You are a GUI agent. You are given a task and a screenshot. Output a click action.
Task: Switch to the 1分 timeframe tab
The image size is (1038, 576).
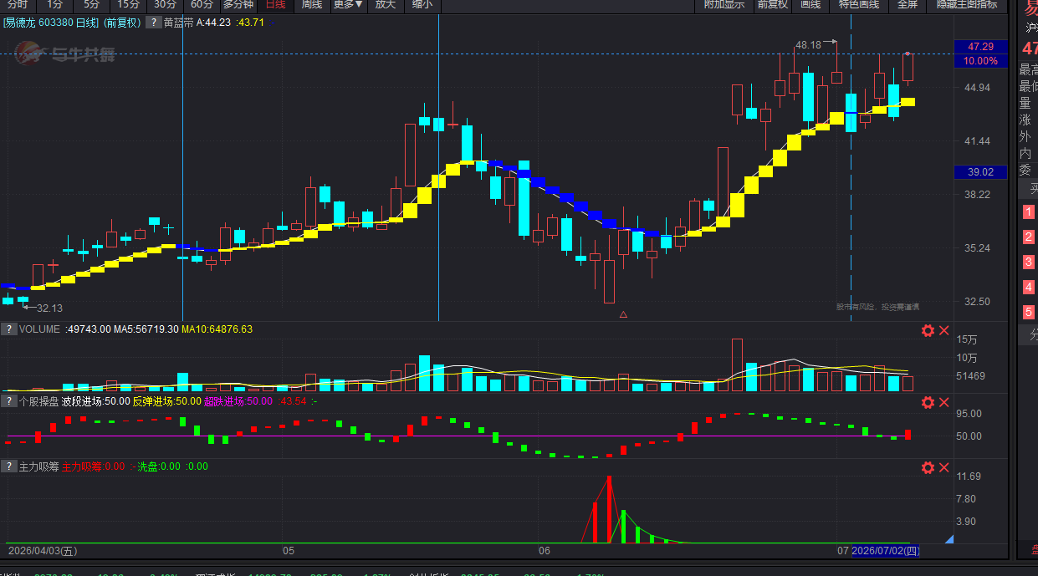tap(54, 4)
